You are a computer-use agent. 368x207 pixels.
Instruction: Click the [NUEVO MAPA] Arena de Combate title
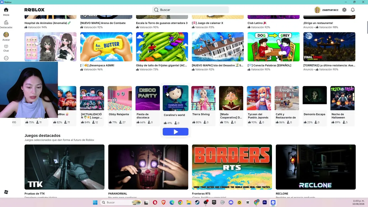pyautogui.click(x=103, y=23)
